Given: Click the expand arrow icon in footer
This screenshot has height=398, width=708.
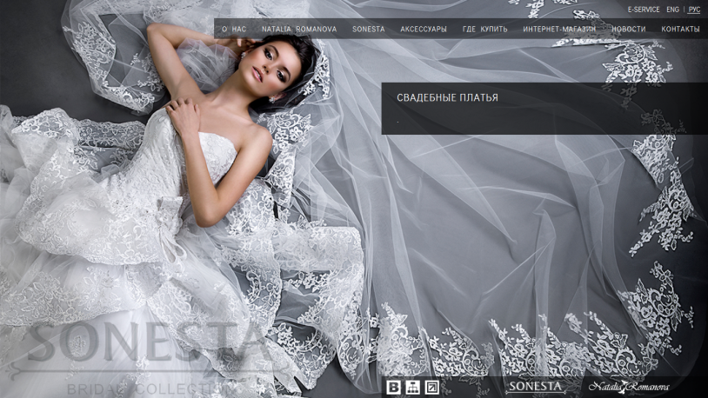Looking at the screenshot, I should coord(432,387).
